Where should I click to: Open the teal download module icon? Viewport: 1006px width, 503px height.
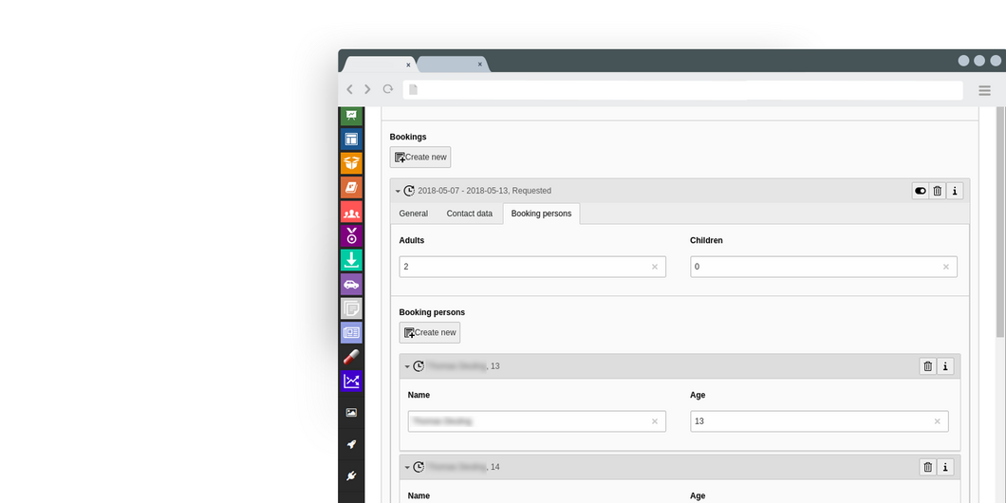[x=351, y=260]
